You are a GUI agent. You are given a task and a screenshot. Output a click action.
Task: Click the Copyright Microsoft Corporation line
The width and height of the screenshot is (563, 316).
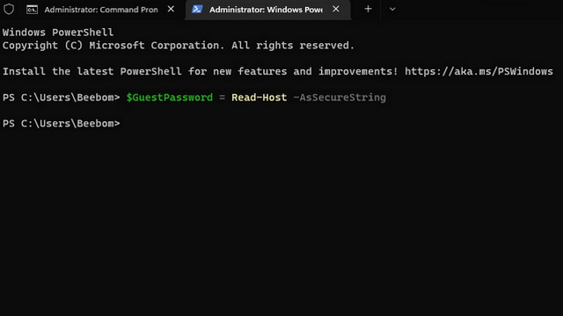point(179,46)
